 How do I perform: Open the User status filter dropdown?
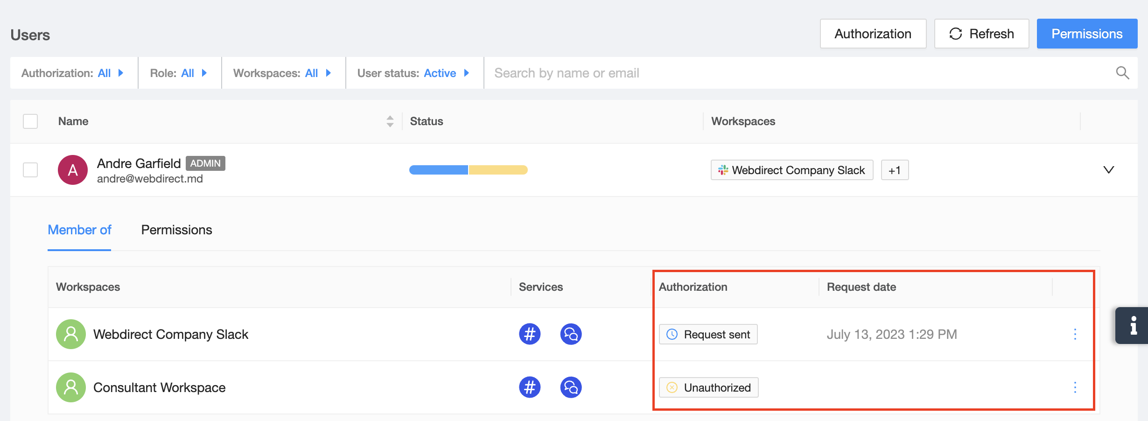pos(413,73)
